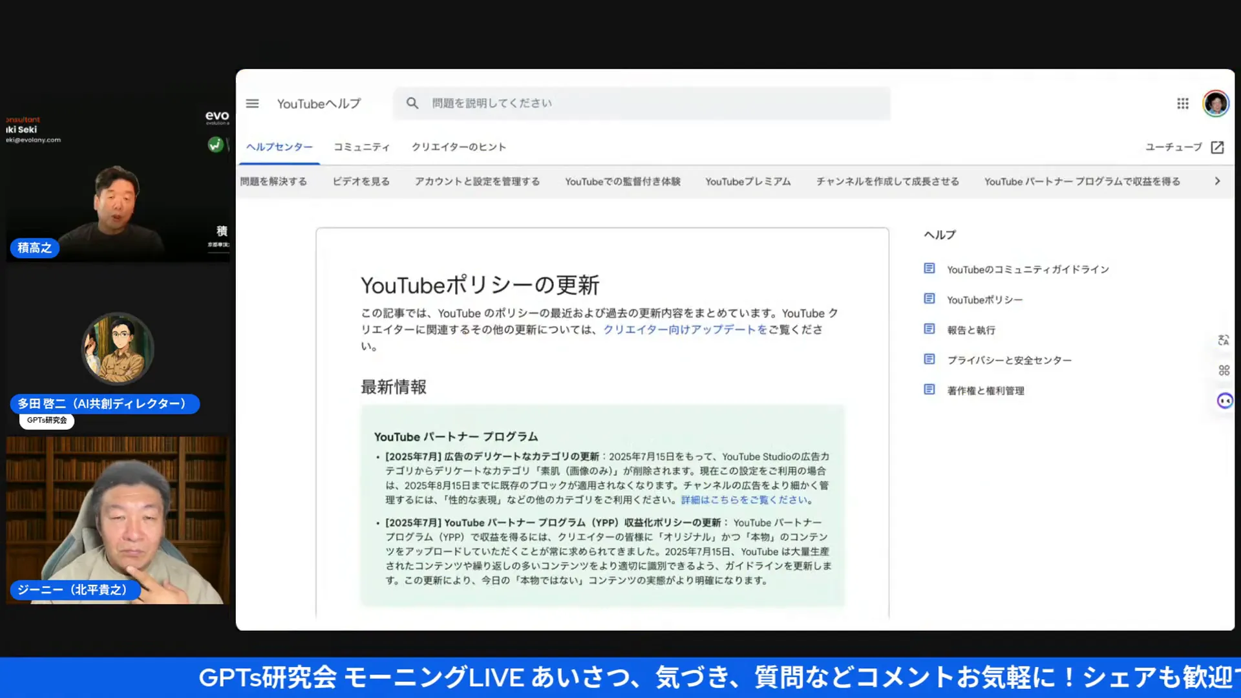Click the 最新情報 heading
Image resolution: width=1241 pixels, height=698 pixels.
tap(394, 387)
